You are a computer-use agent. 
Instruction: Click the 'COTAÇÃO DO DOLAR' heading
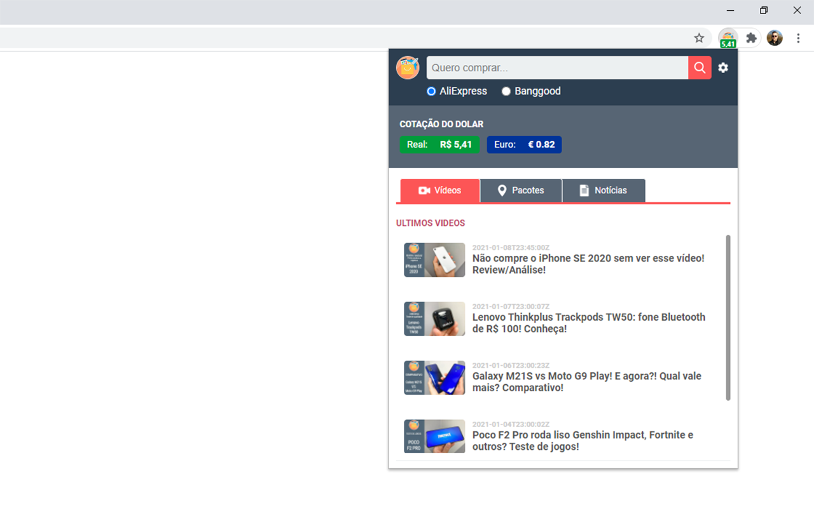tap(441, 124)
